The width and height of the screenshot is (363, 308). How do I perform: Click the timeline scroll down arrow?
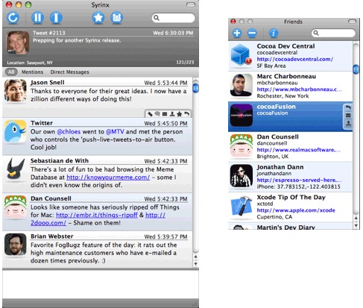(x=196, y=263)
